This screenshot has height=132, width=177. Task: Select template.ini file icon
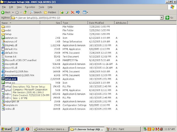click(x=3, y=105)
